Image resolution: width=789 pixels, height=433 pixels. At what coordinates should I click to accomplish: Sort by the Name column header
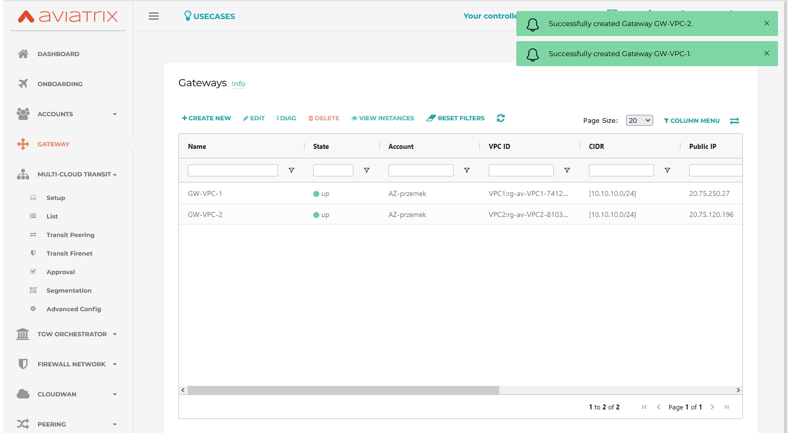coord(197,146)
